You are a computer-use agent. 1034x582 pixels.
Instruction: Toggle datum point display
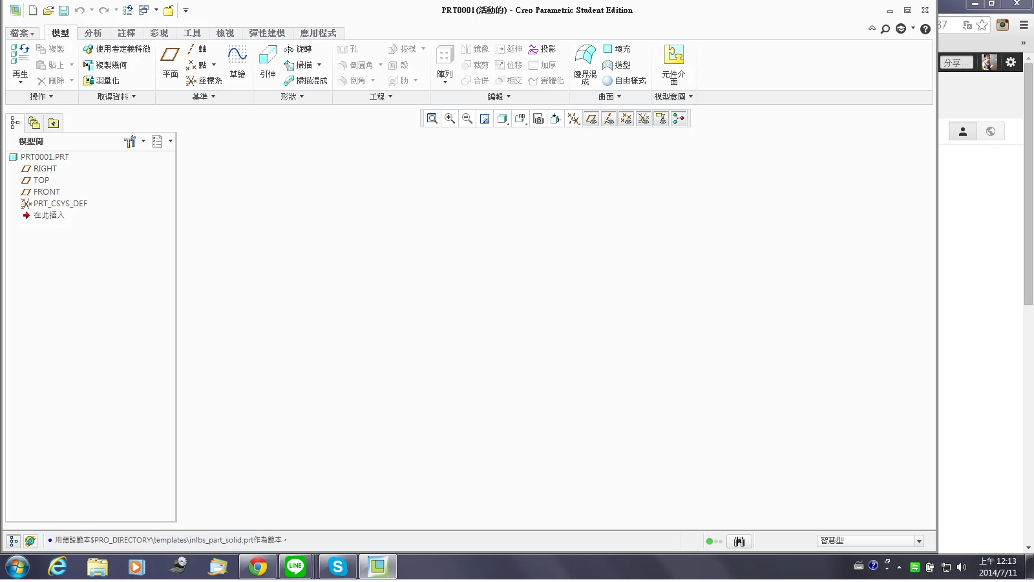point(626,118)
